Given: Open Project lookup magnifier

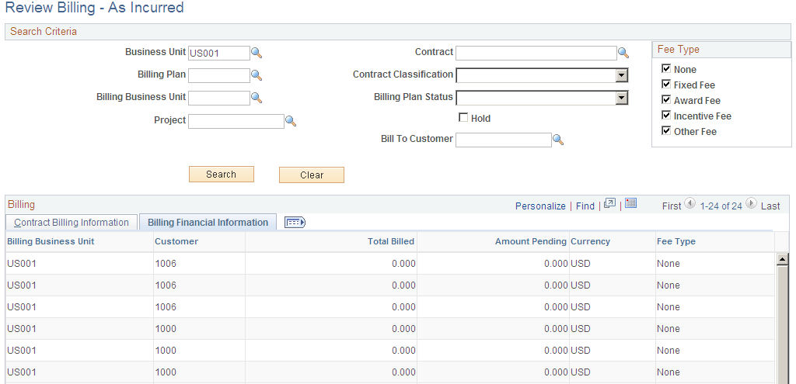Looking at the screenshot, I should click(291, 121).
